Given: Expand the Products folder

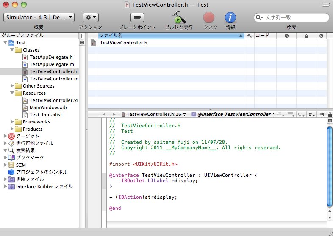Looking at the screenshot, I should [12, 129].
